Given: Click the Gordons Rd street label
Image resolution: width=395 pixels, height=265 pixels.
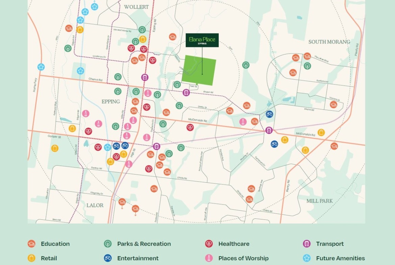Looking at the screenshot, I should pyautogui.click(x=322, y=81).
